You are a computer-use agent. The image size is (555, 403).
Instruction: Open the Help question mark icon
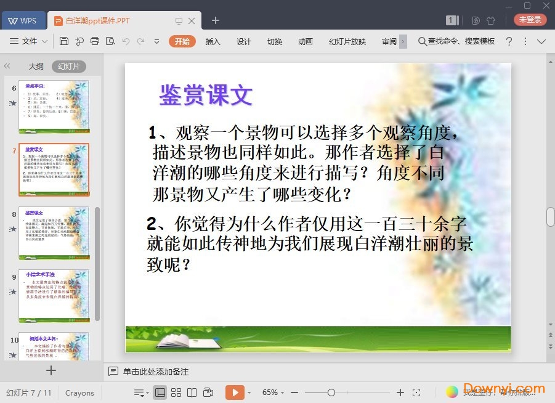click(509, 41)
